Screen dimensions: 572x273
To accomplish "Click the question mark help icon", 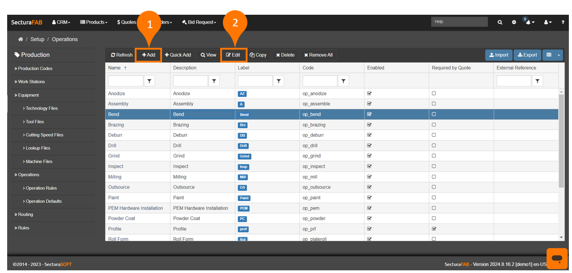I will click(563, 22).
